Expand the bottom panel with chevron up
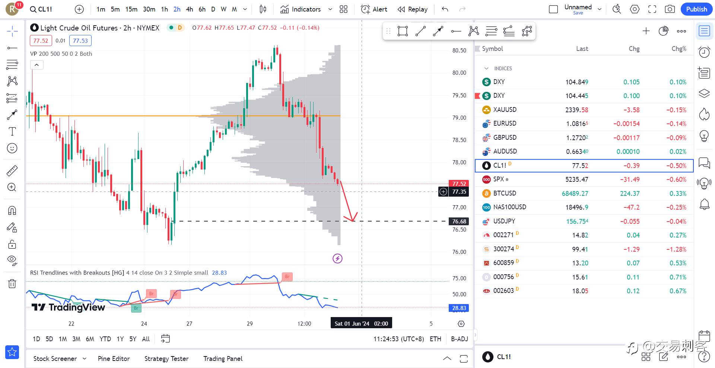 click(x=447, y=359)
